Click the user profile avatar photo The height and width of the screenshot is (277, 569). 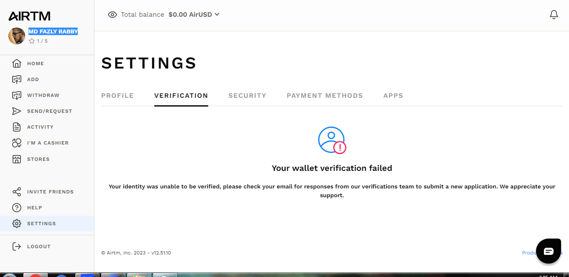(x=17, y=36)
